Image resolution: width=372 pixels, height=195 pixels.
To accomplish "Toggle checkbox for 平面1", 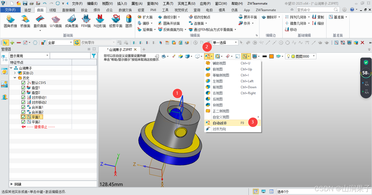I will pos(23,117).
